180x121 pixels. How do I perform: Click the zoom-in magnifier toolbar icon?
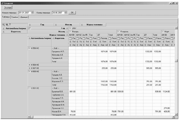(4, 25)
